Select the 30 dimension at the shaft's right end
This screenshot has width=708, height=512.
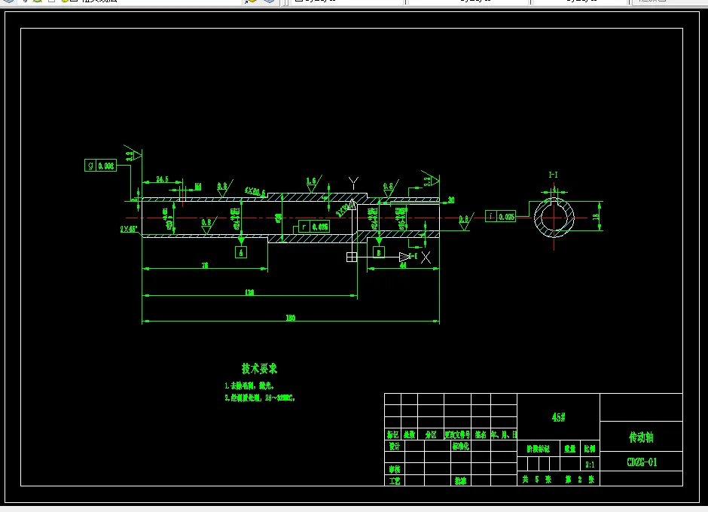click(x=450, y=200)
